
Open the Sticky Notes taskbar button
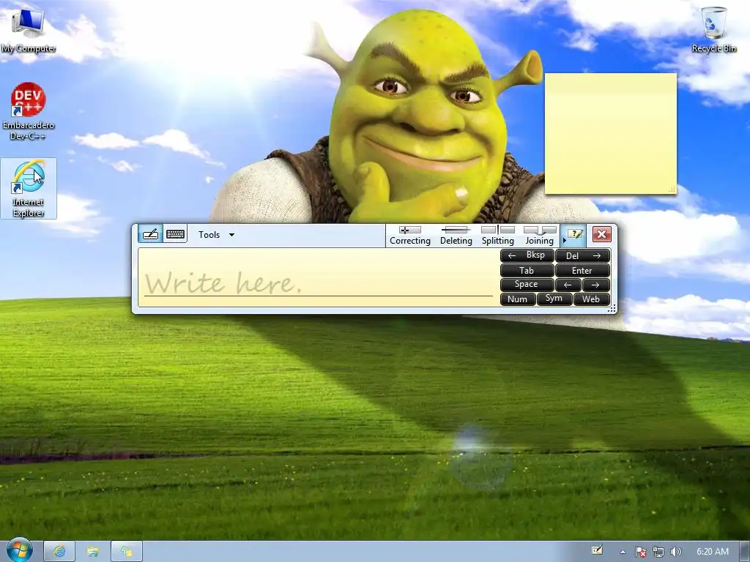tap(126, 552)
